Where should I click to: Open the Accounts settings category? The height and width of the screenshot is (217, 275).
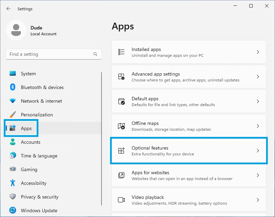31,142
